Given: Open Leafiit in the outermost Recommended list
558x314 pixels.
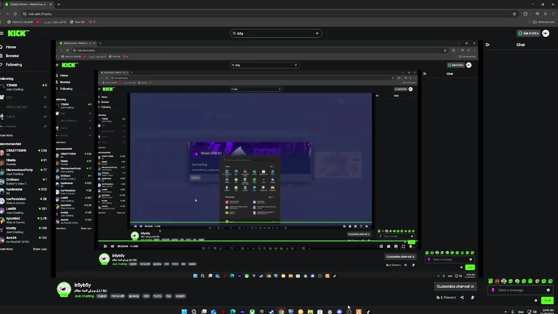Looking at the screenshot, I should (x=24, y=210).
